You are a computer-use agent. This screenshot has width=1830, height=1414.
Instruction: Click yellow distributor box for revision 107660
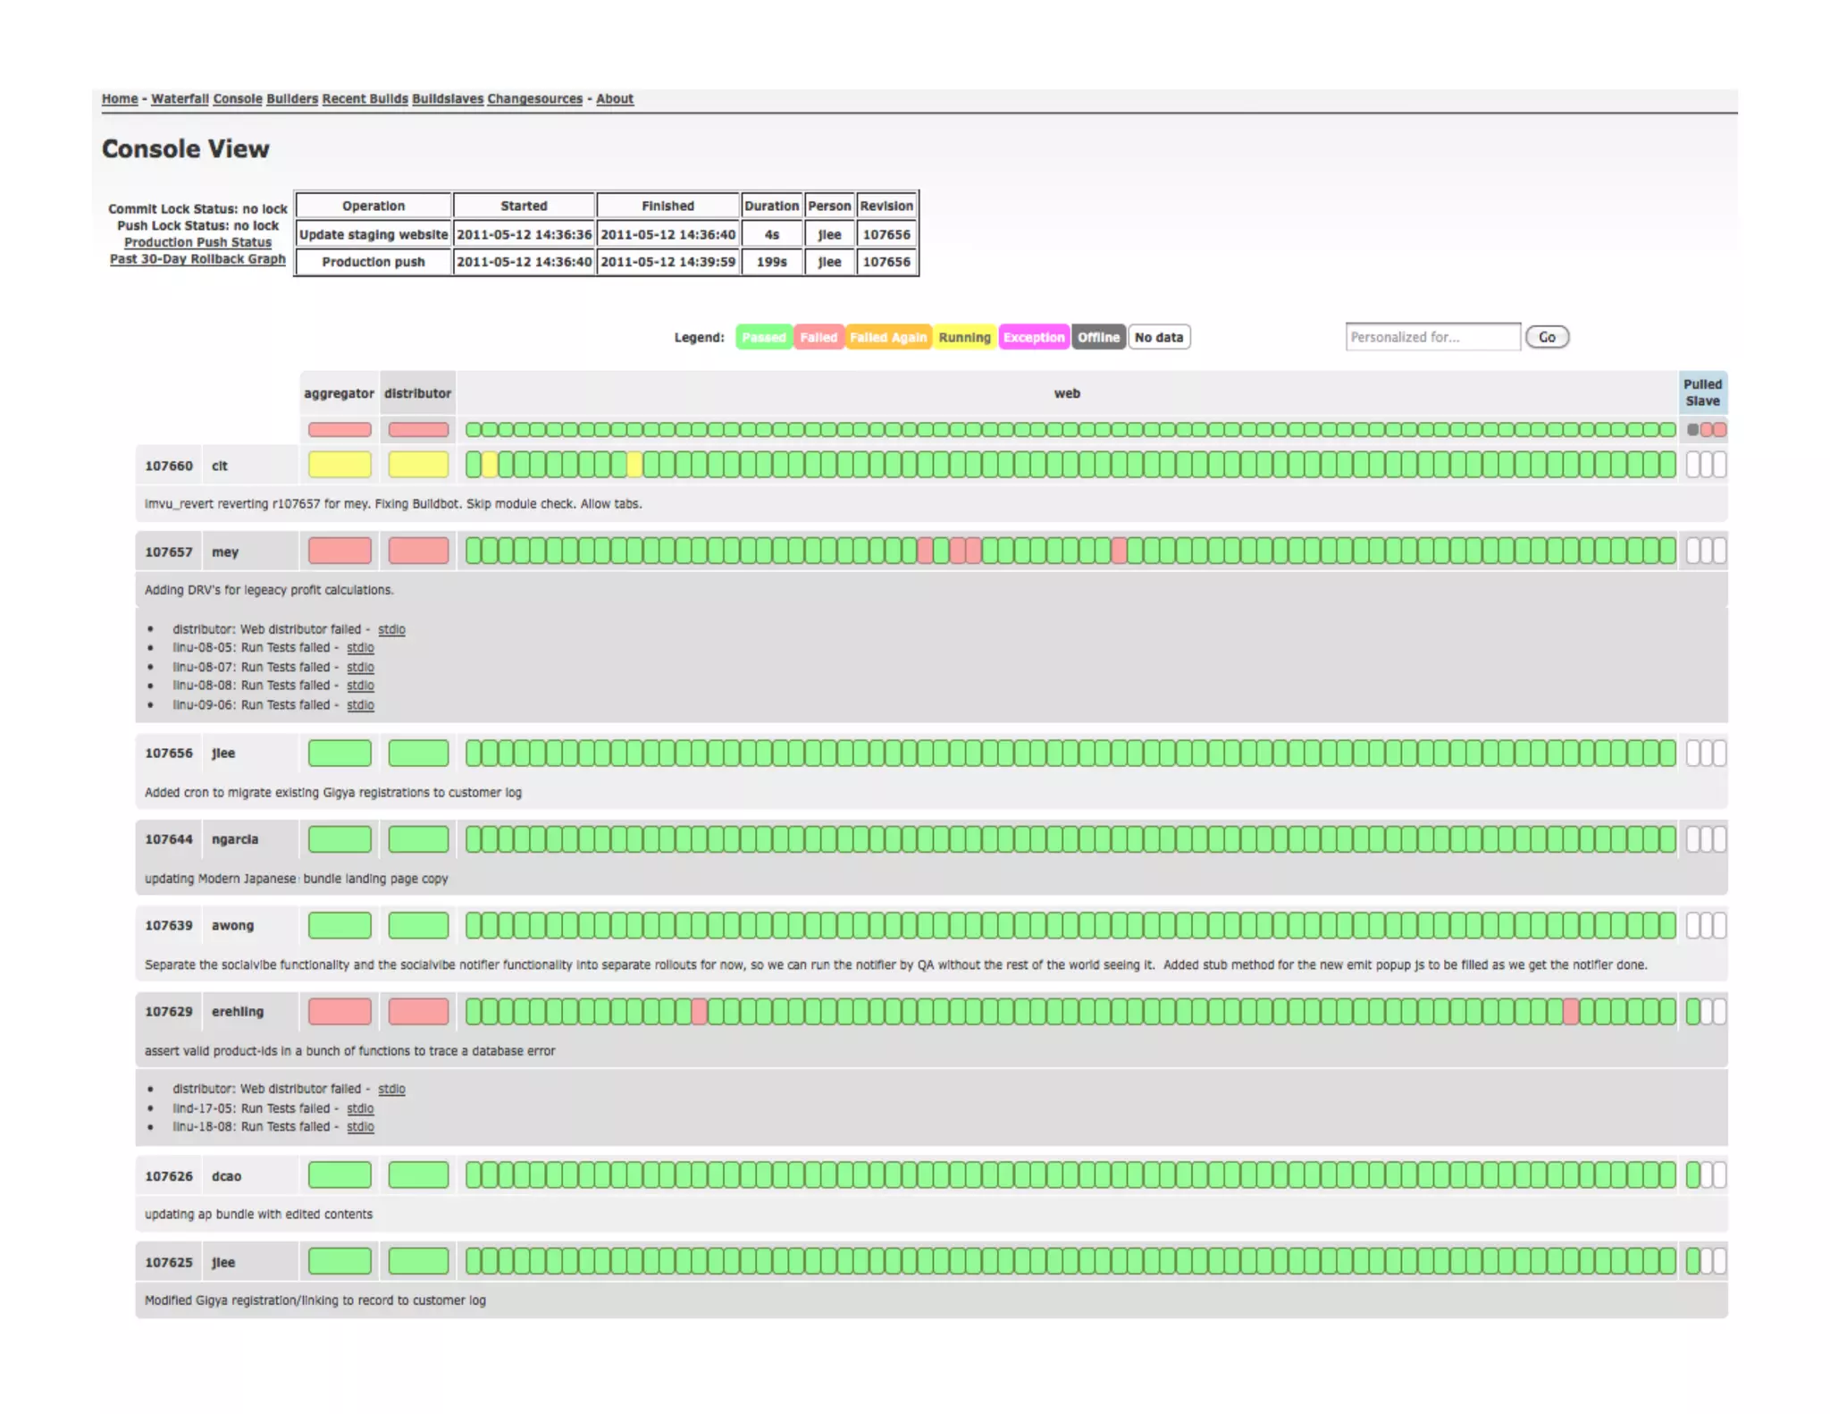click(418, 465)
